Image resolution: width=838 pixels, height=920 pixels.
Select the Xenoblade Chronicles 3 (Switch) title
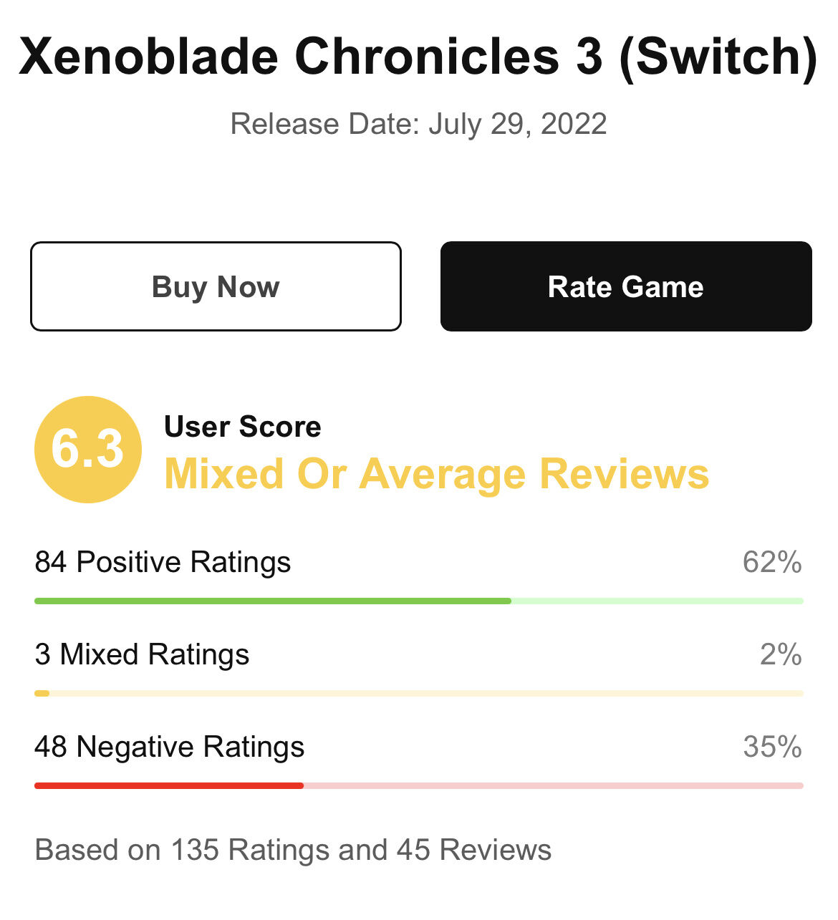tap(418, 57)
